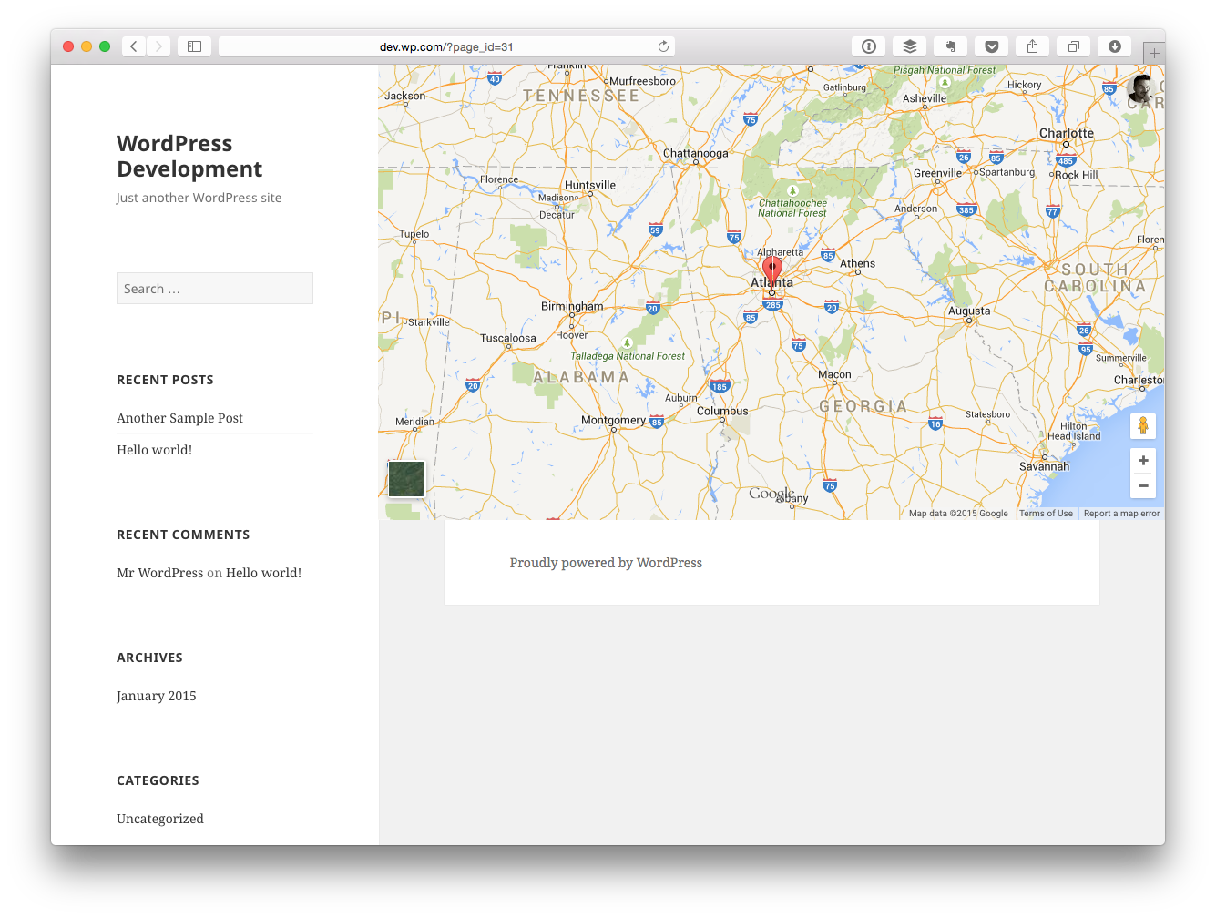Screen dimensions: 1216x918
Task: Zoom in using the map plus control
Action: pyautogui.click(x=1143, y=460)
